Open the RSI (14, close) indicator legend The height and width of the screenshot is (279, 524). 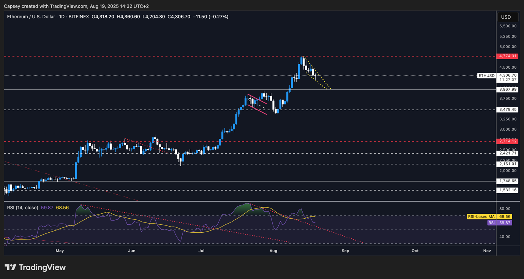(23, 208)
